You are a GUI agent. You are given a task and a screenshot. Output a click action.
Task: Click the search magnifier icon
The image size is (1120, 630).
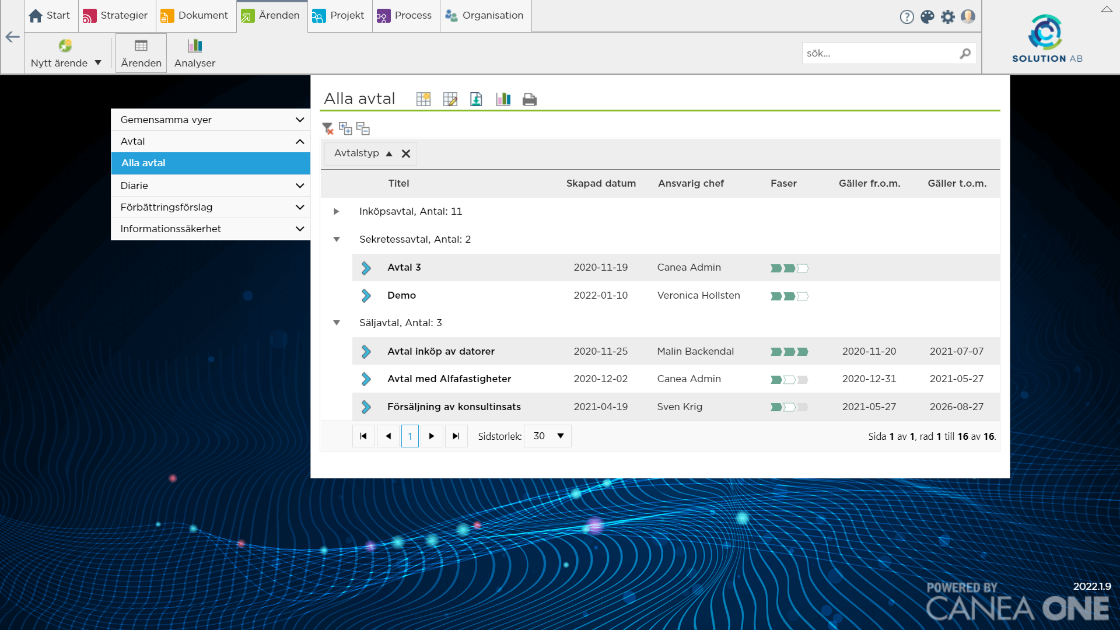pyautogui.click(x=965, y=53)
